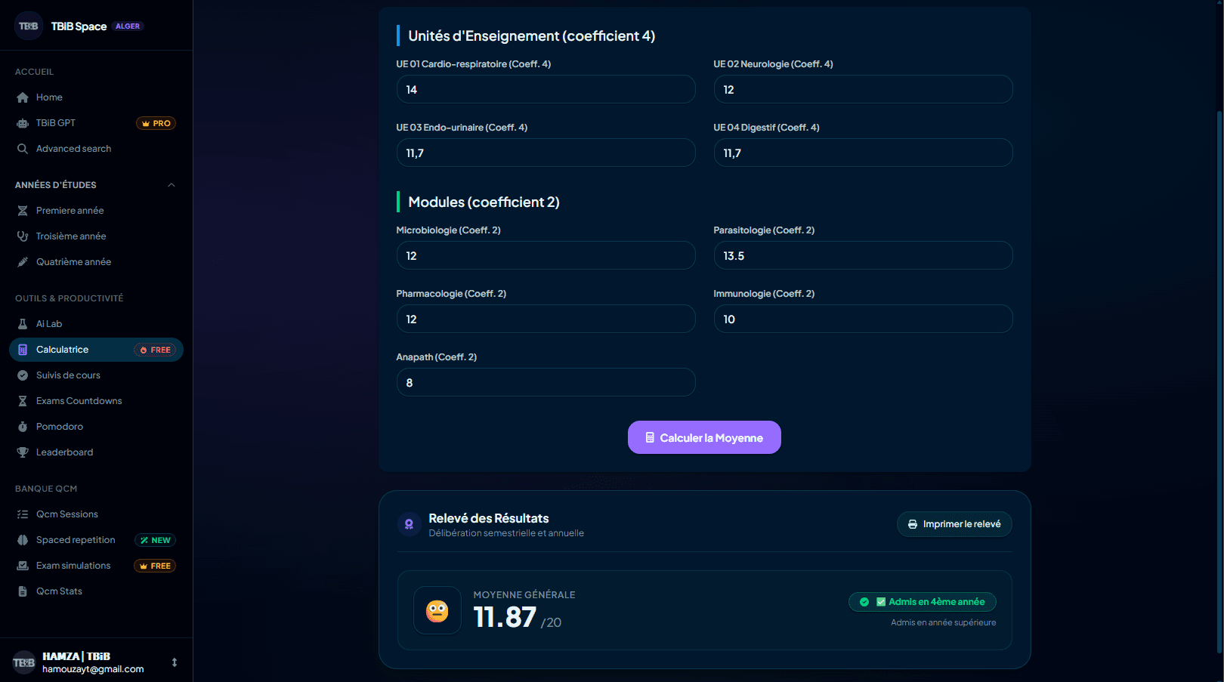This screenshot has width=1224, height=682.
Task: Go to Exam simulations menu entry
Action: click(x=96, y=566)
